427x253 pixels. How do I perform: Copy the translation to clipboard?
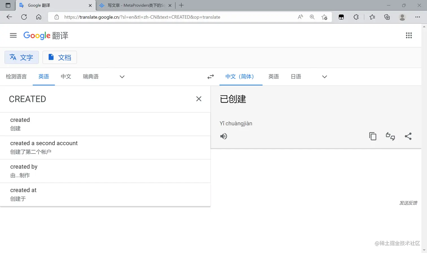tap(373, 136)
